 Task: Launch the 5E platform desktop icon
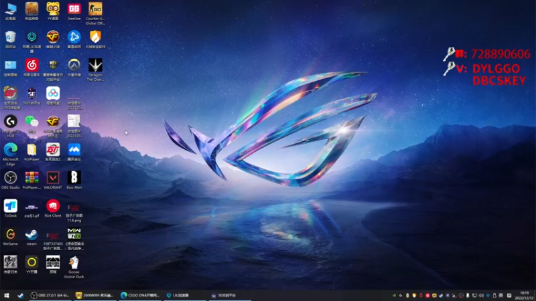coord(31,96)
